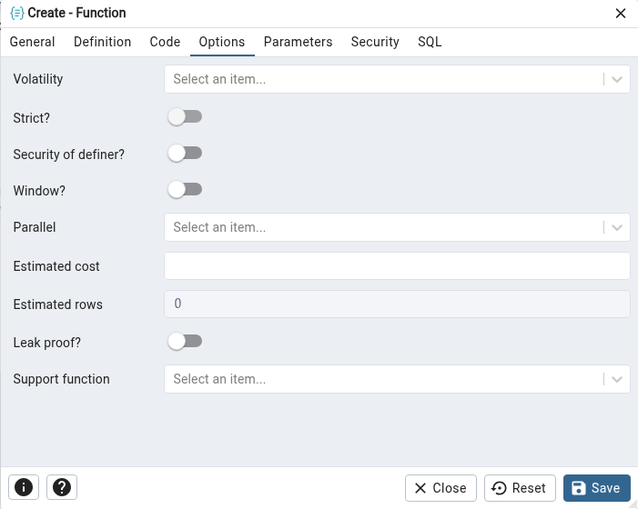Open the Parallel dropdown
The height and width of the screenshot is (509, 638).
397,227
